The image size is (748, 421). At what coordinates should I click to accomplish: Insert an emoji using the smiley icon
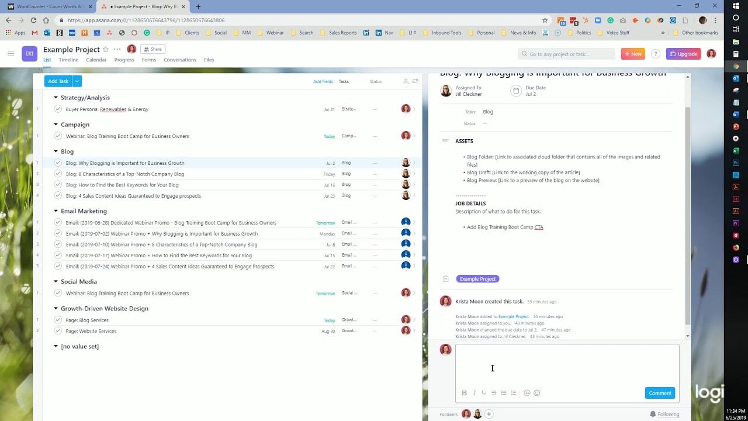[537, 393]
